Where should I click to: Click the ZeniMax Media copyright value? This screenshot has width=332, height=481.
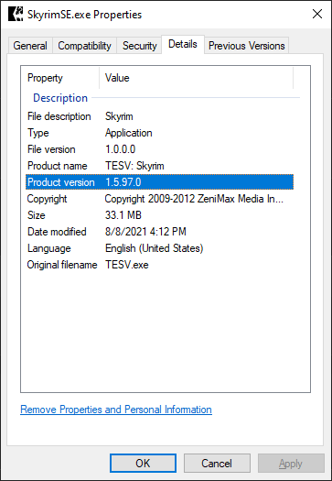(x=194, y=199)
